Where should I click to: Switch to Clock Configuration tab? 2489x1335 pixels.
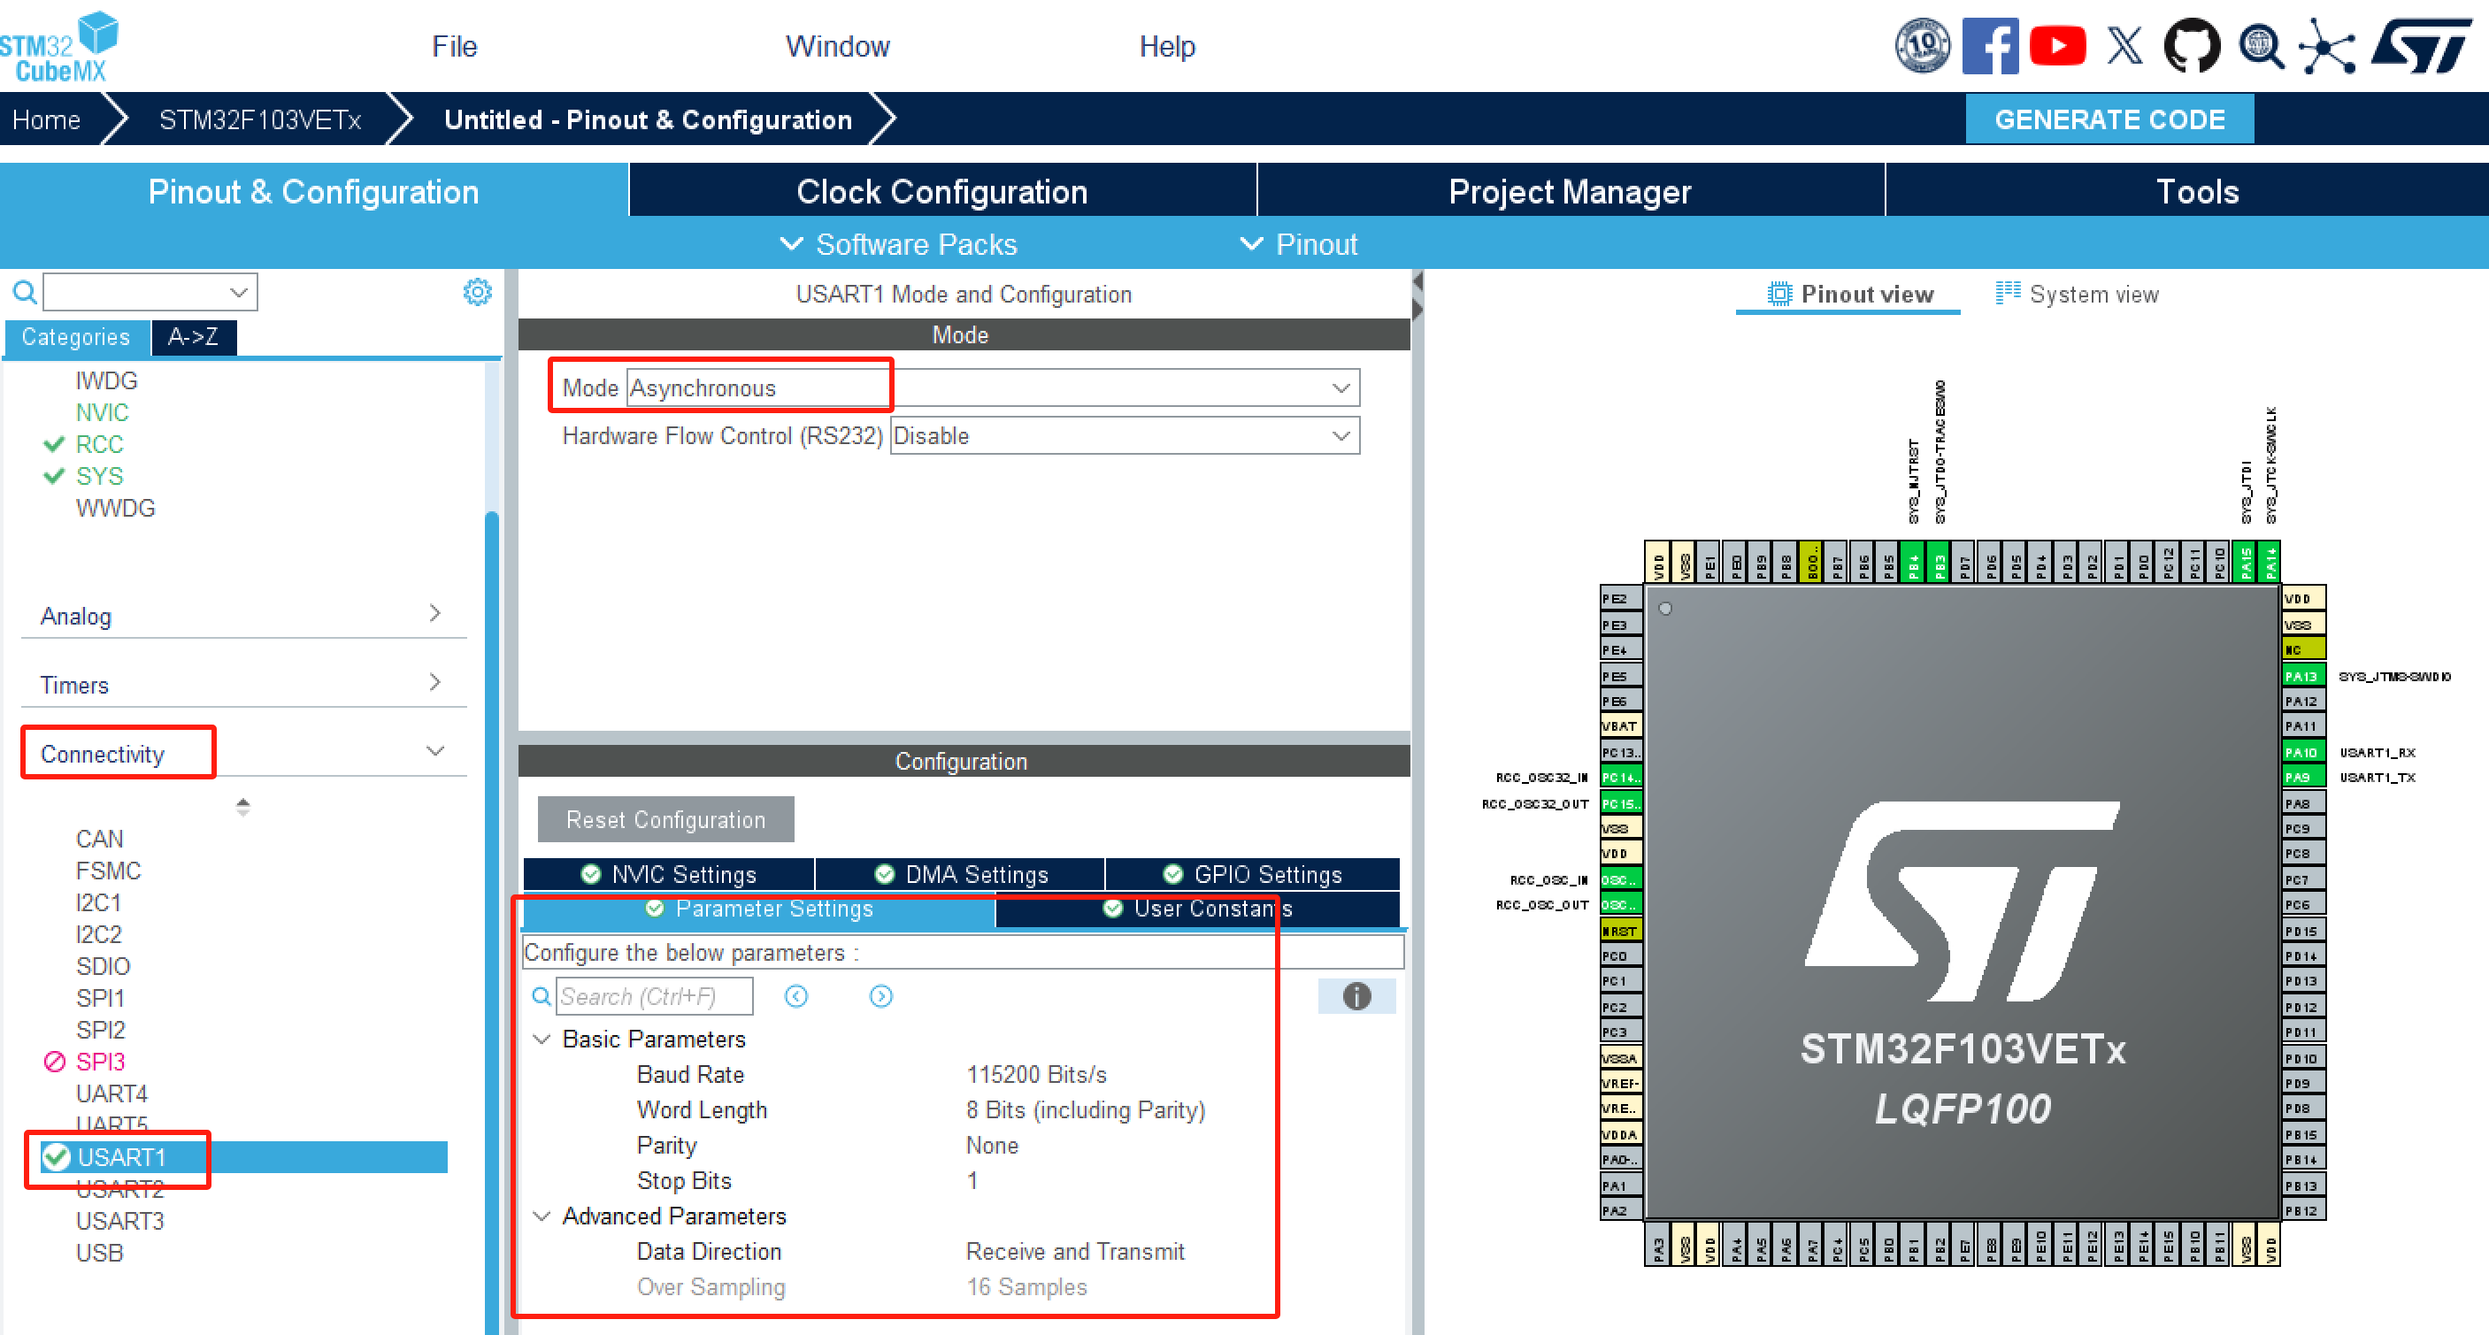click(x=941, y=191)
